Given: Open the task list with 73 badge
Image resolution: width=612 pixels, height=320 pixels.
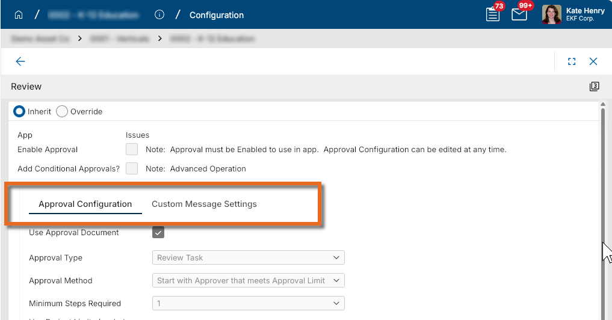Looking at the screenshot, I should [493, 14].
